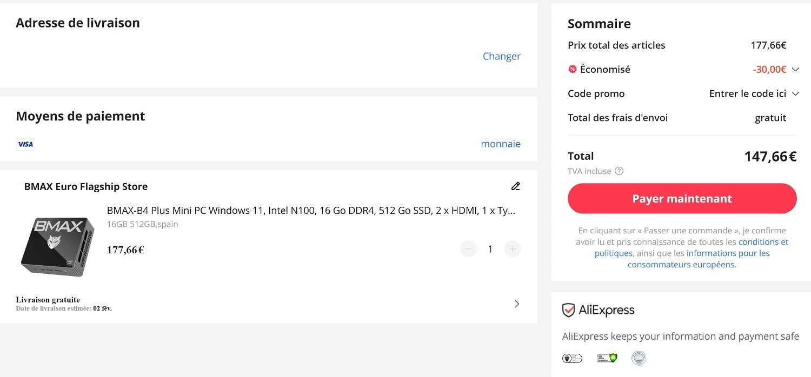The image size is (811, 377).
Task: Increase quantity with the plus button
Action: (513, 249)
